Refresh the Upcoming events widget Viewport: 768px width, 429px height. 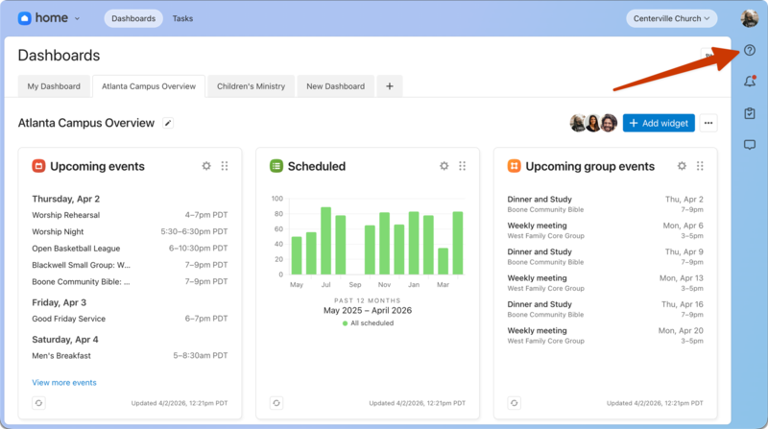[x=38, y=403]
